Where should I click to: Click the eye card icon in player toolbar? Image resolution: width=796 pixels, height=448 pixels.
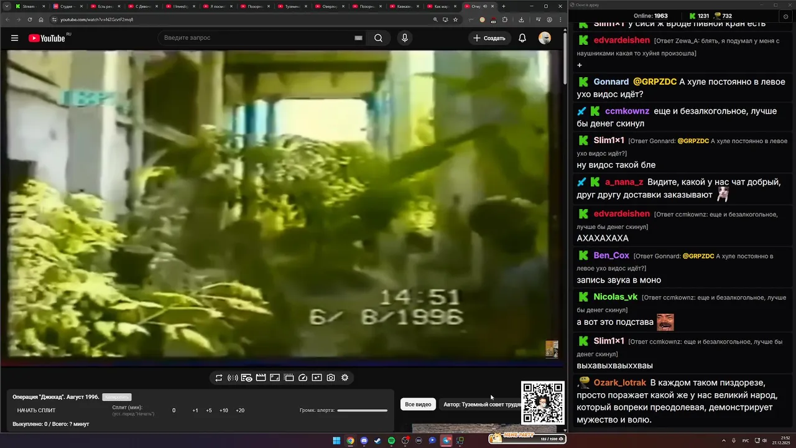tap(246, 378)
